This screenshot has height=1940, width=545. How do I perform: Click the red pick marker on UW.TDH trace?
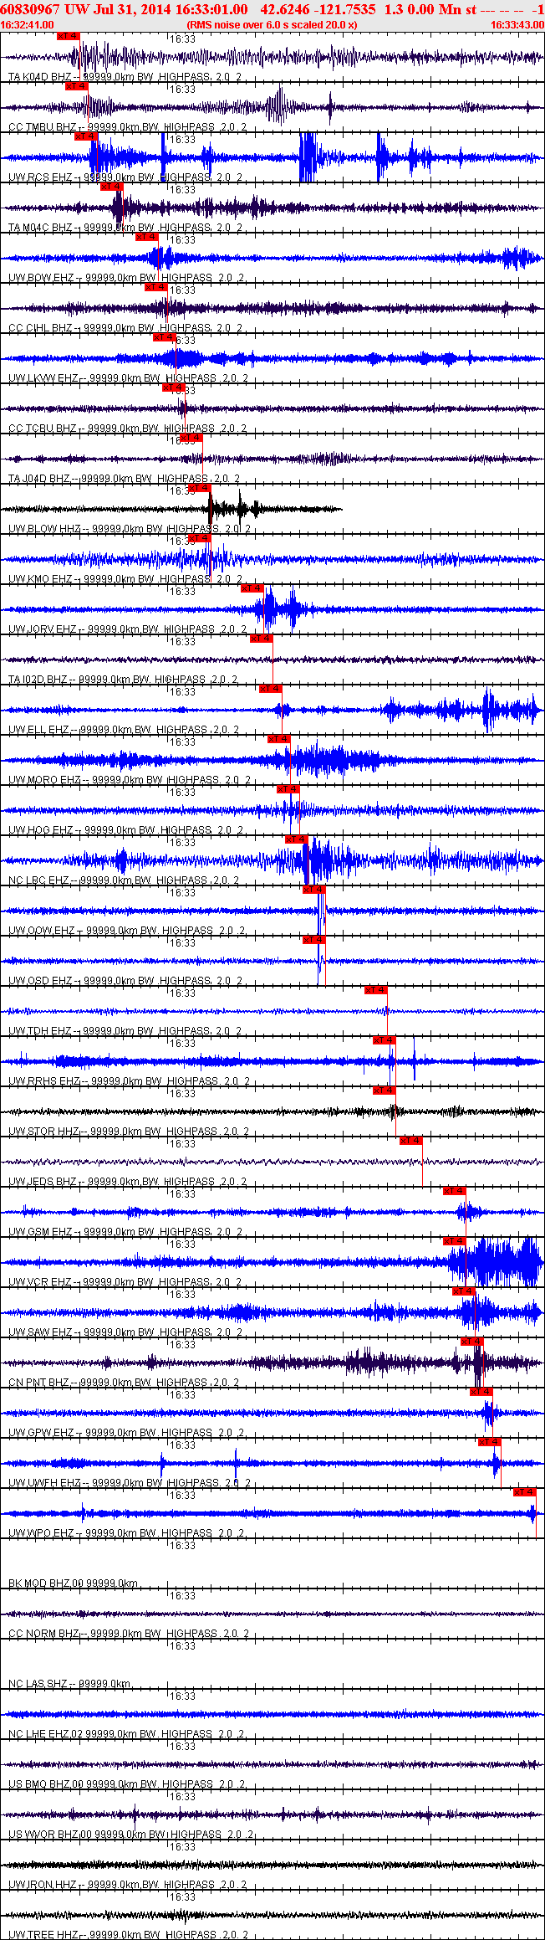pyautogui.click(x=376, y=990)
